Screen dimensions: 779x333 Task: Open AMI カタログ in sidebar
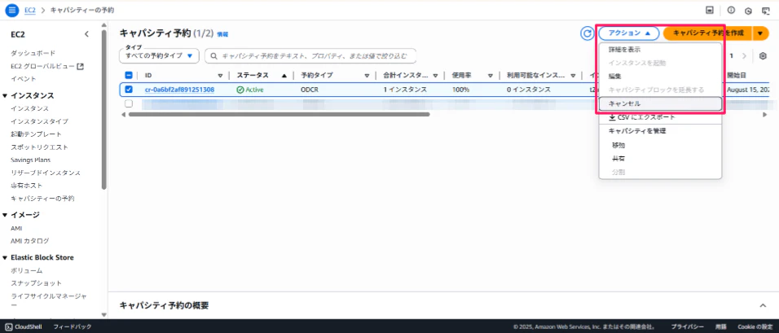[x=30, y=241]
